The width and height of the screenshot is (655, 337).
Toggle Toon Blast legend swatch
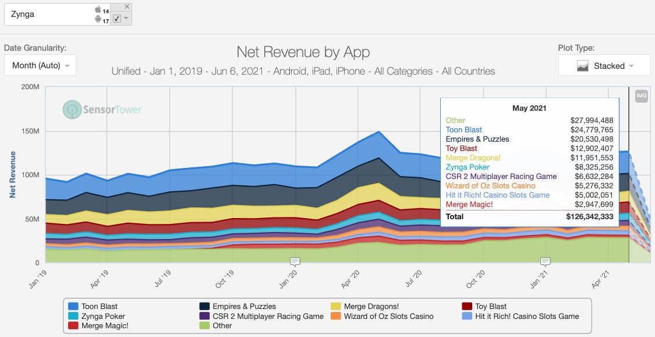73,307
